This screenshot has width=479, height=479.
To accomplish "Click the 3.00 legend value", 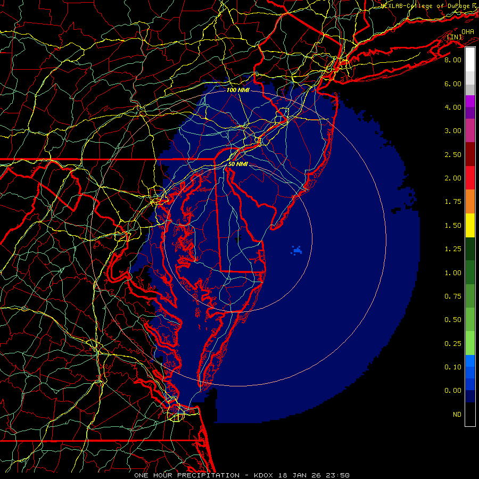I will click(x=453, y=131).
